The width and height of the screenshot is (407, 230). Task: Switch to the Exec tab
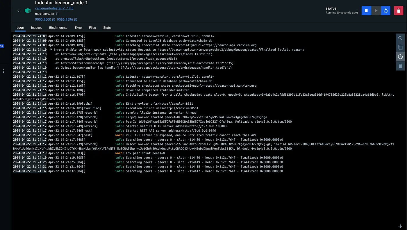point(78,28)
